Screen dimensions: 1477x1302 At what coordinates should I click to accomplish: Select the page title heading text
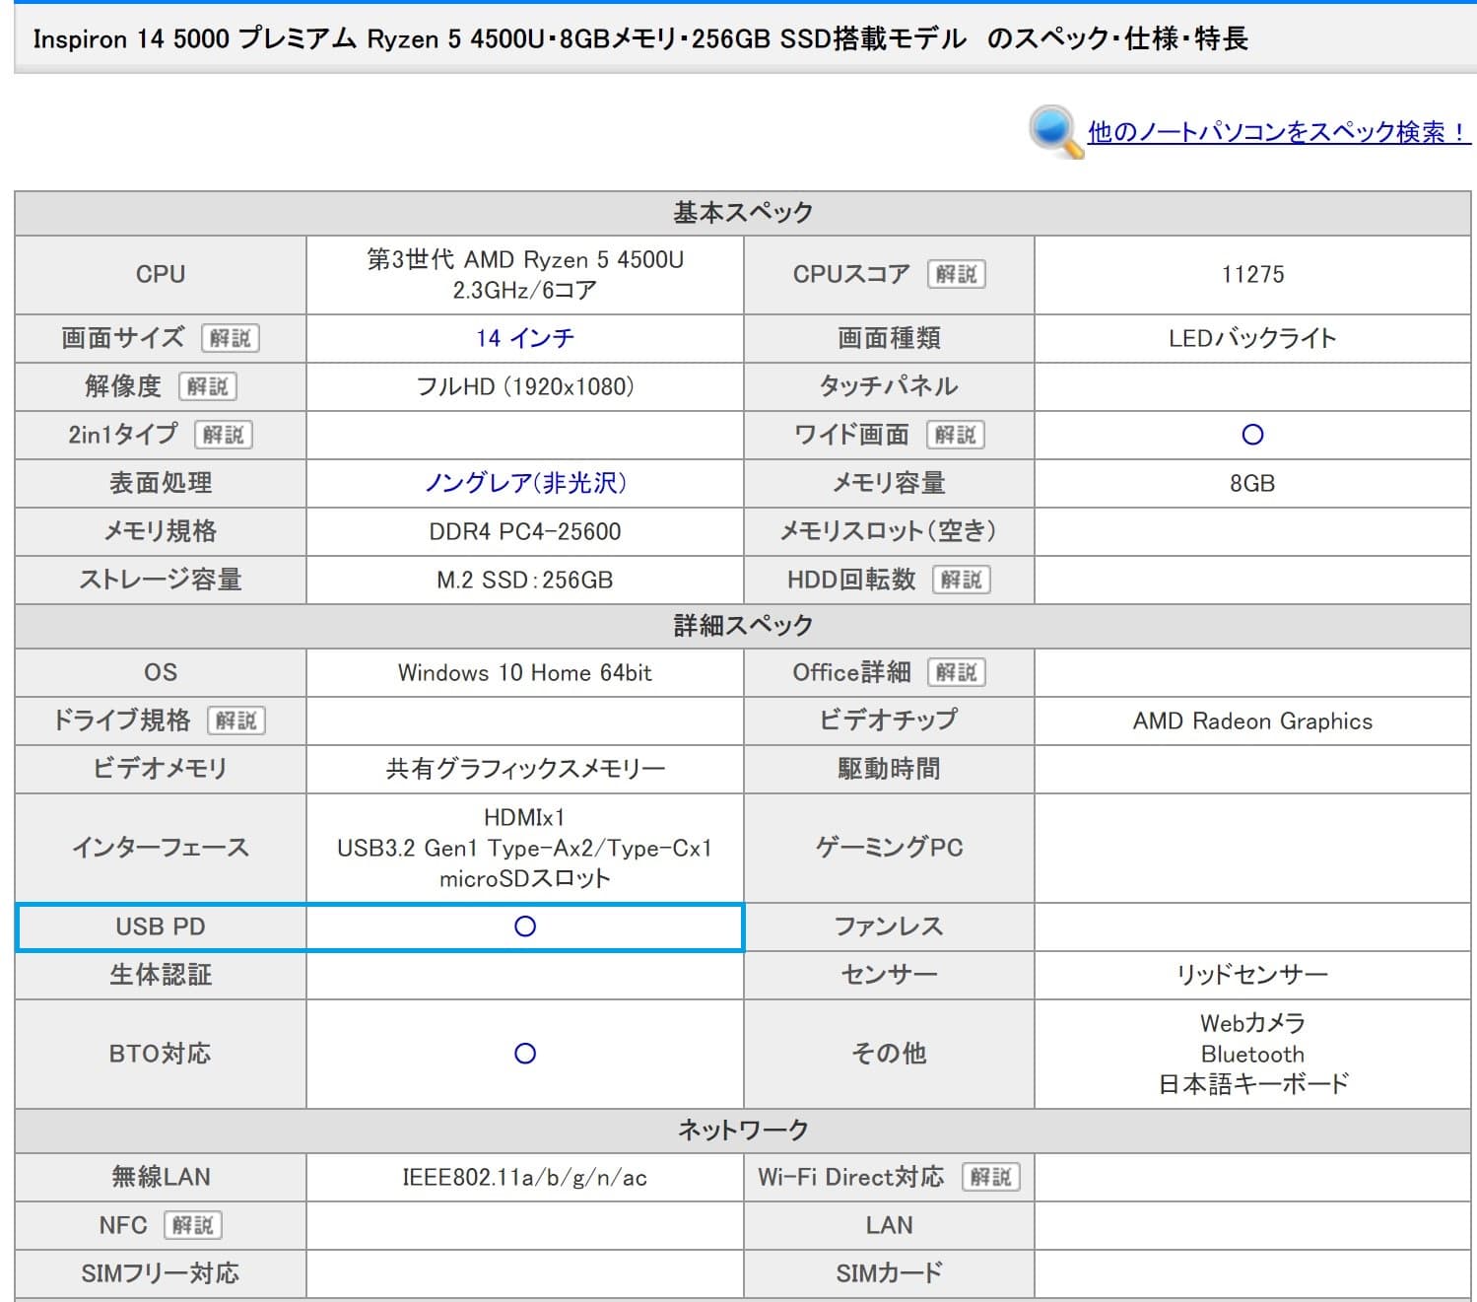(640, 38)
